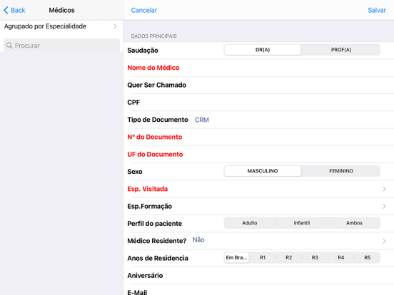Click the Procurar search field
Image resolution: width=394 pixels, height=295 pixels.
coord(61,46)
